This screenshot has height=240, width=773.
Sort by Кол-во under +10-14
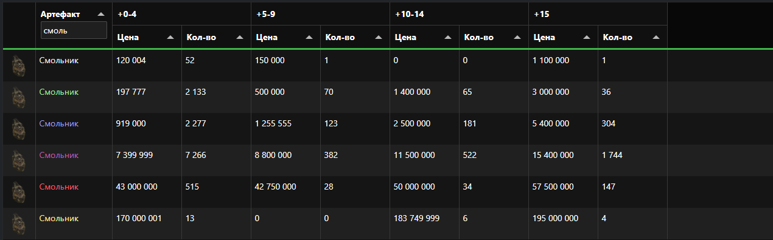[x=517, y=37]
